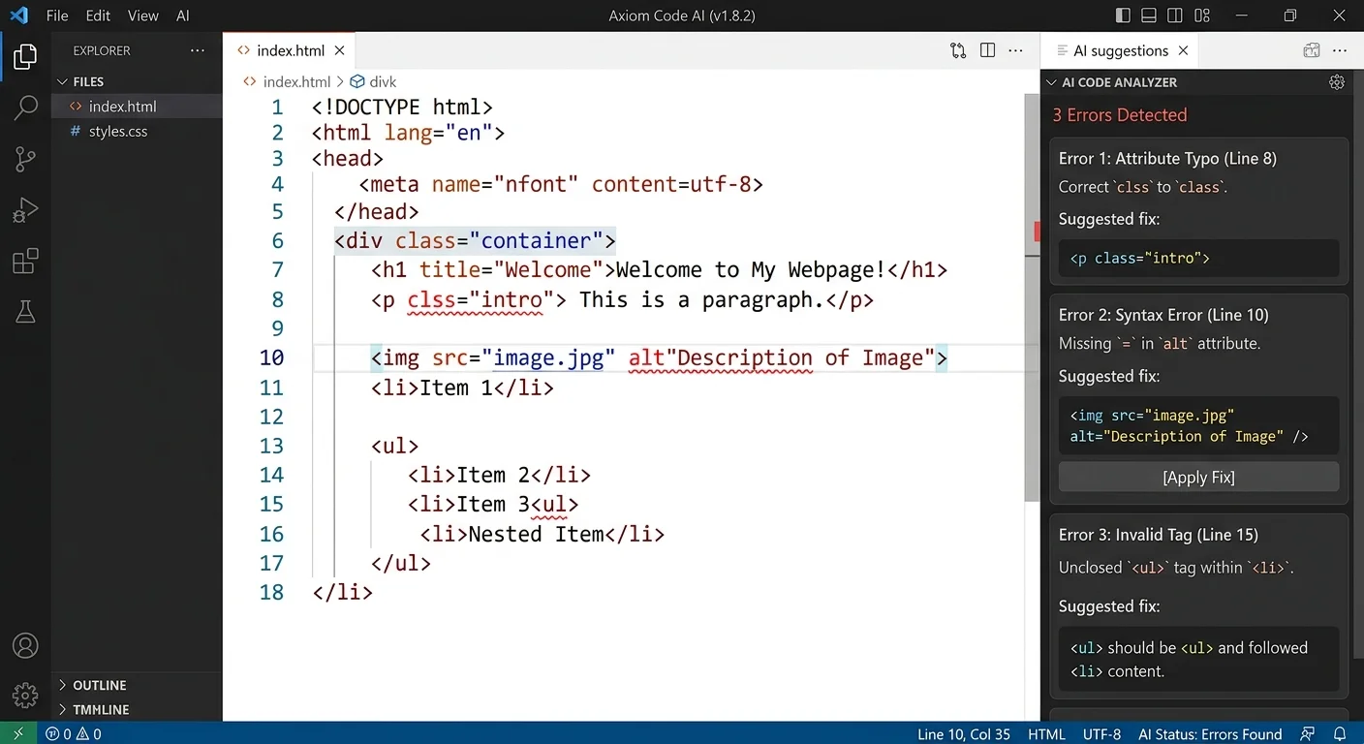Open the Run and Debug view

[25, 210]
